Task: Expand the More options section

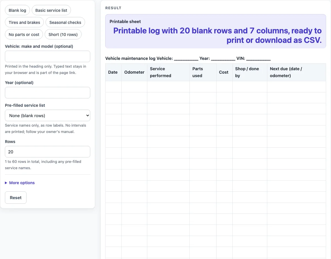Action: (20, 183)
